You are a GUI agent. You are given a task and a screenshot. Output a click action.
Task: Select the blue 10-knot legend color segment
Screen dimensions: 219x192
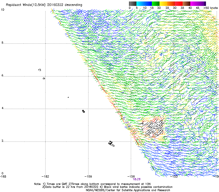(x=144, y=4)
